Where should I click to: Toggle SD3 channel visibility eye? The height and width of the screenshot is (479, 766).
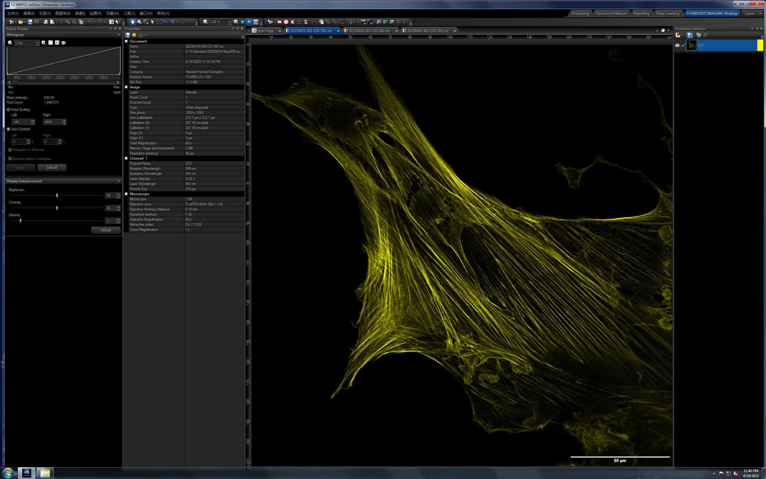click(677, 45)
